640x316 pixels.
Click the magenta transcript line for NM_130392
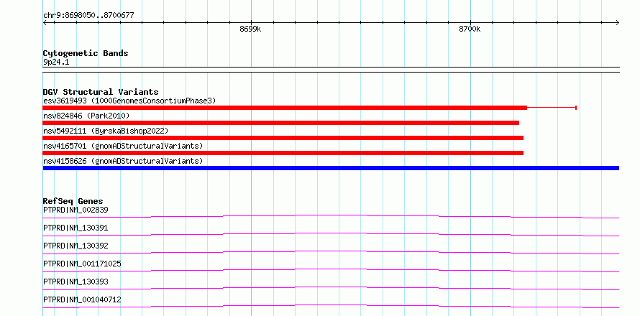click(331, 252)
